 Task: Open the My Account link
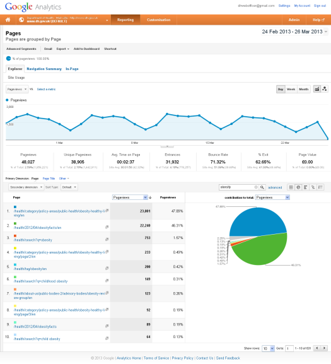302,6
